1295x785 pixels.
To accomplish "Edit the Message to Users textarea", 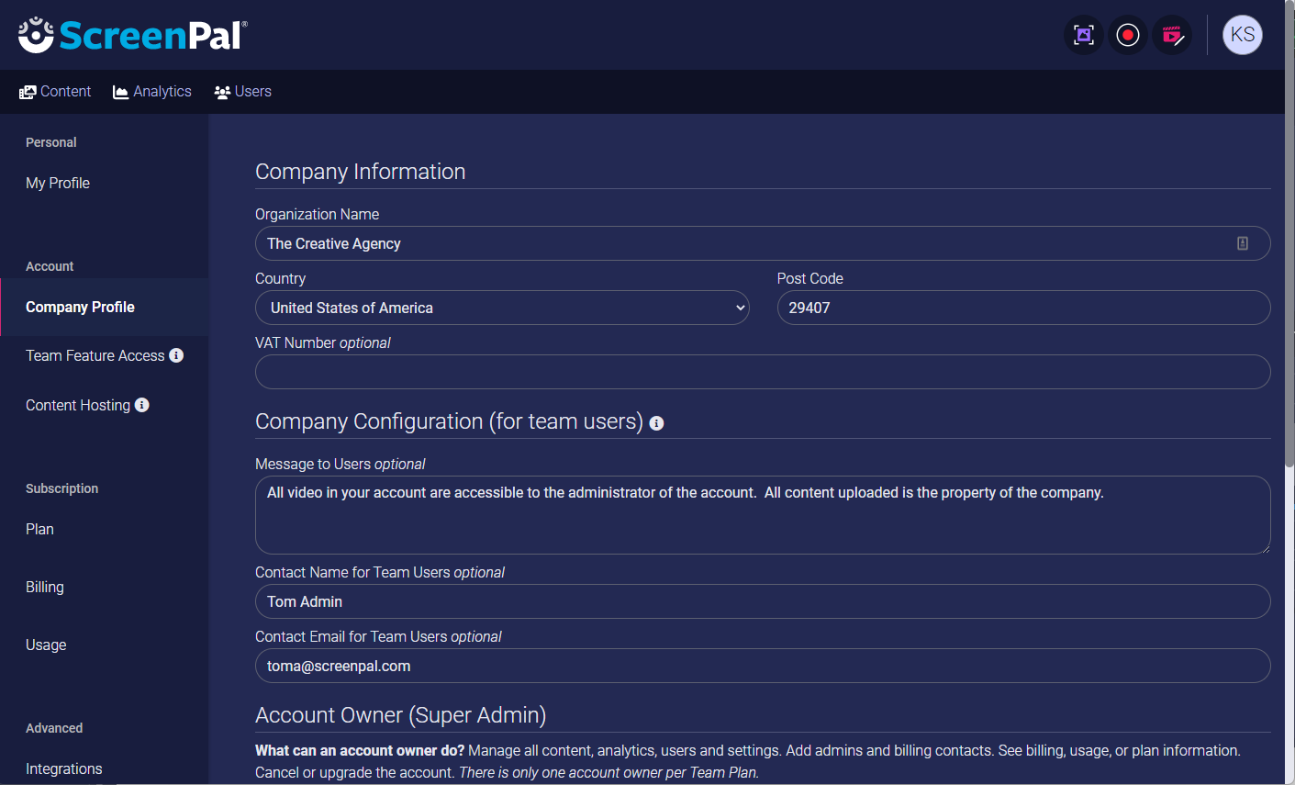I will (x=763, y=515).
